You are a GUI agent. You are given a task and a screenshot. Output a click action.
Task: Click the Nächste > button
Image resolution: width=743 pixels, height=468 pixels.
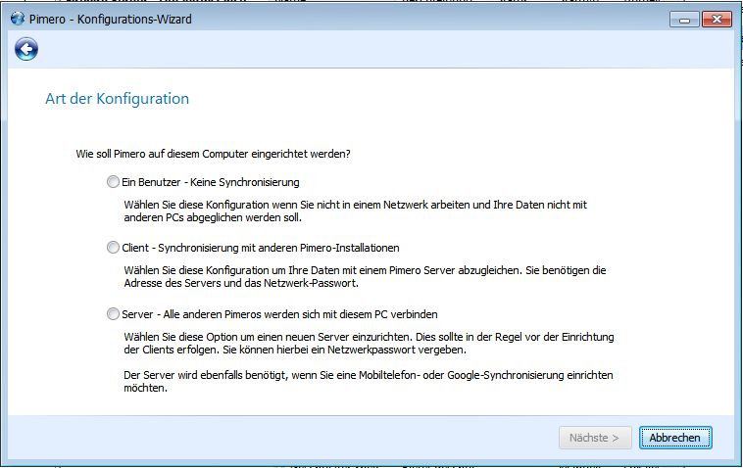(x=594, y=438)
